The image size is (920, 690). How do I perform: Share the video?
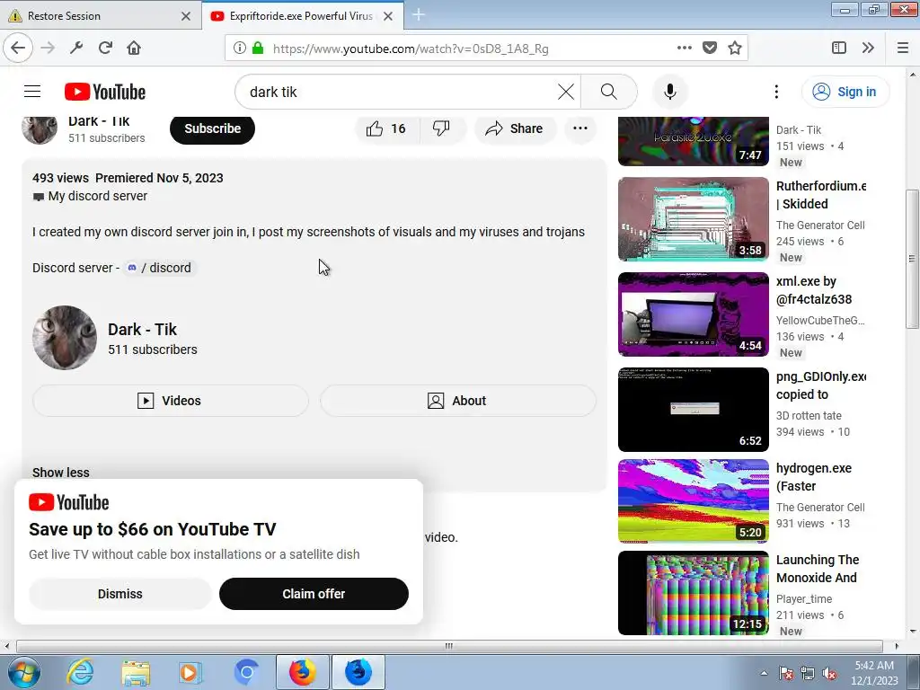[515, 128]
